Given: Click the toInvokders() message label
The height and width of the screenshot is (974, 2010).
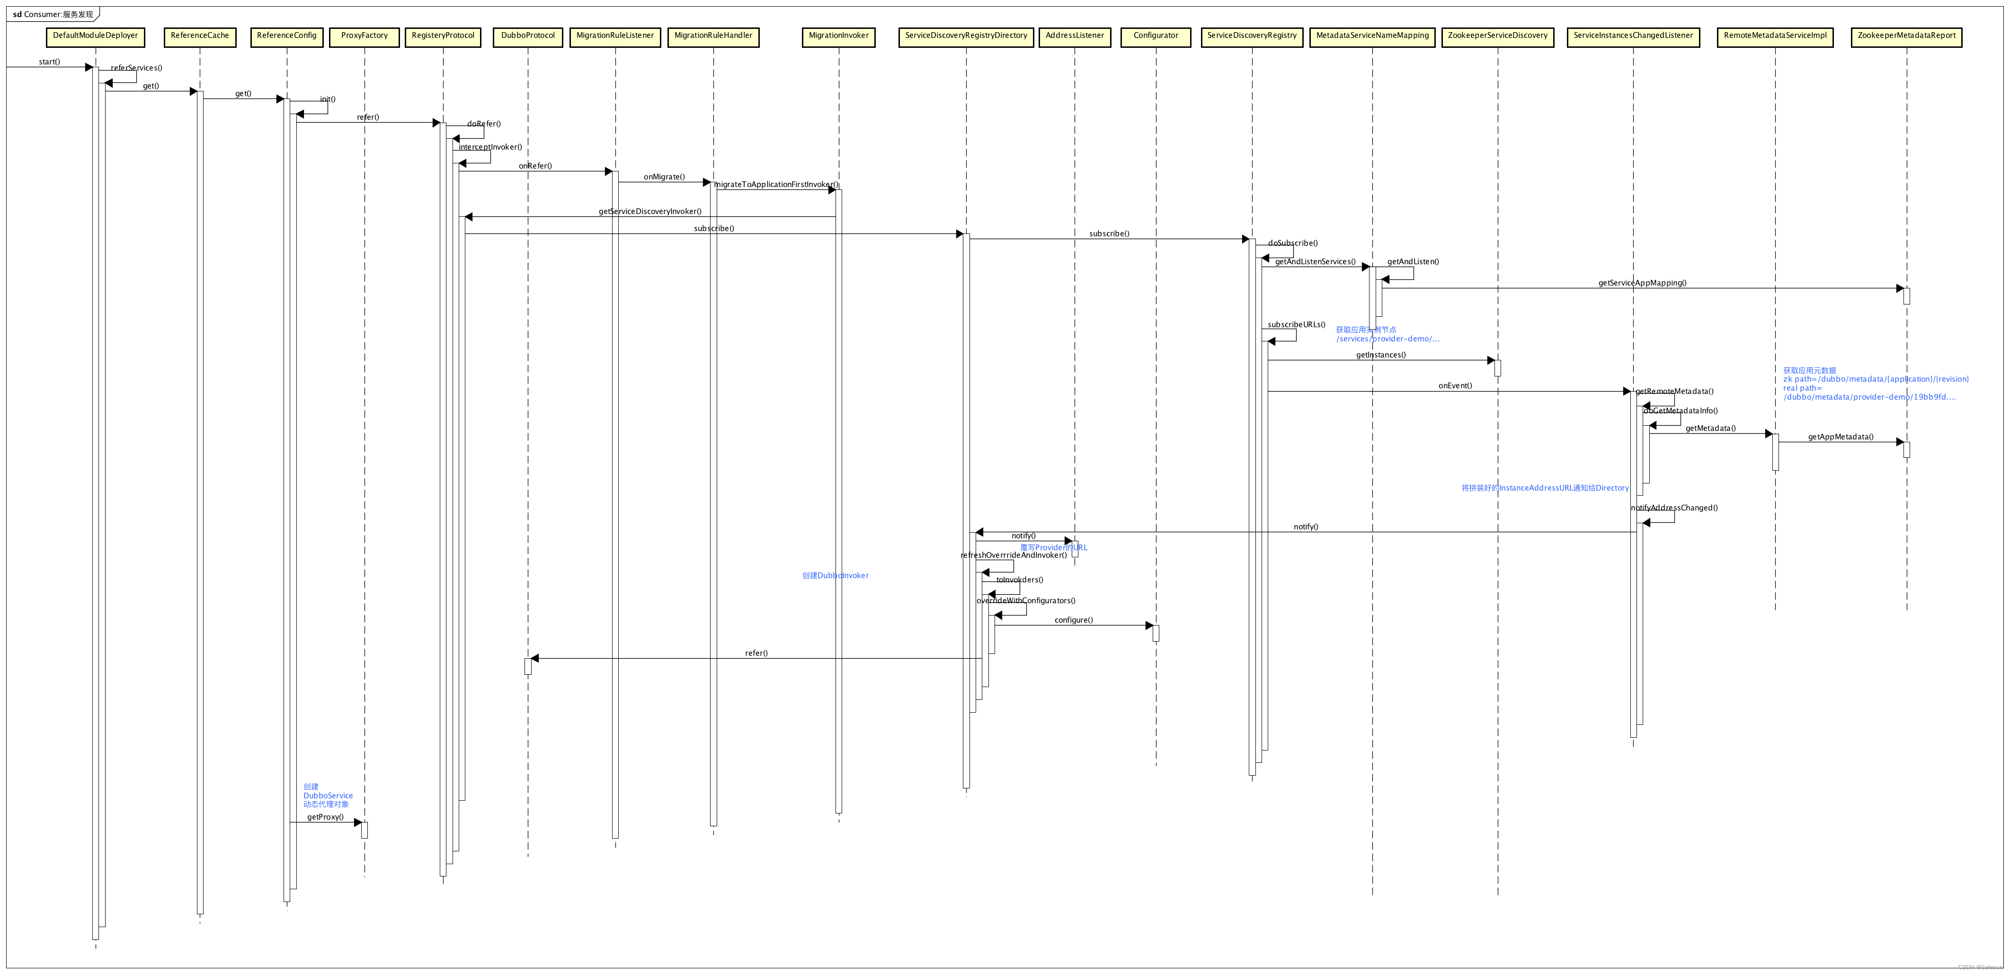Looking at the screenshot, I should click(x=1020, y=579).
